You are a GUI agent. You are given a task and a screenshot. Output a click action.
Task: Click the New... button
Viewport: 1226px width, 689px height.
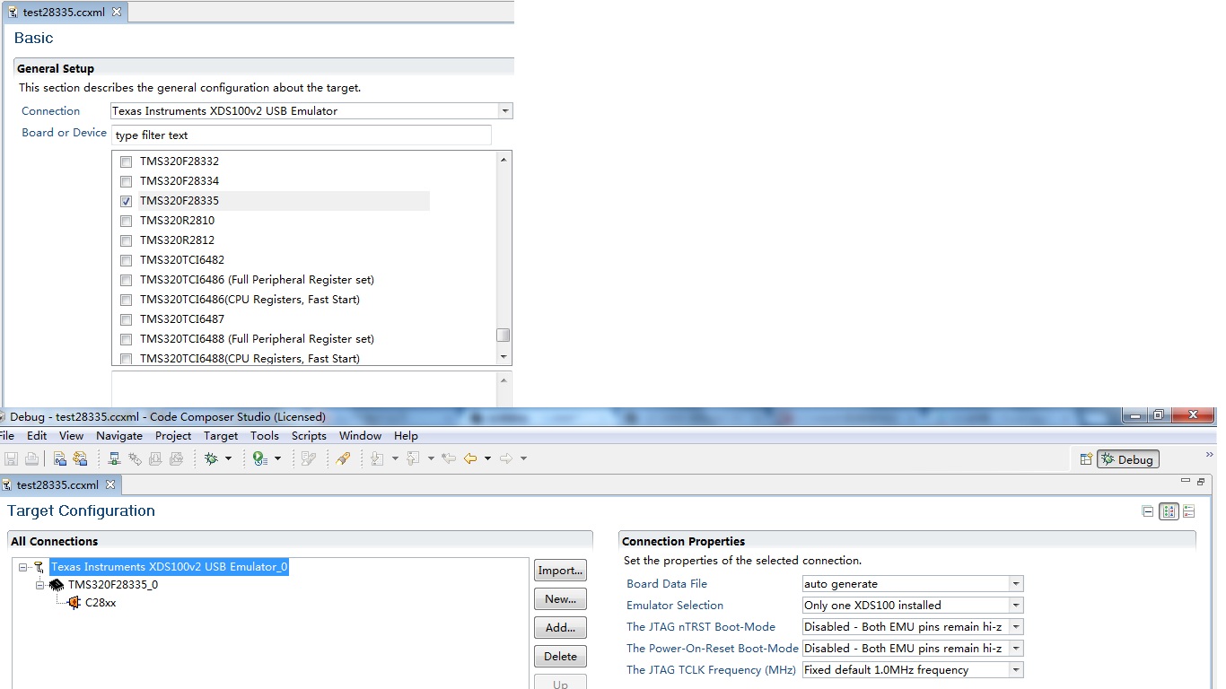pos(560,599)
